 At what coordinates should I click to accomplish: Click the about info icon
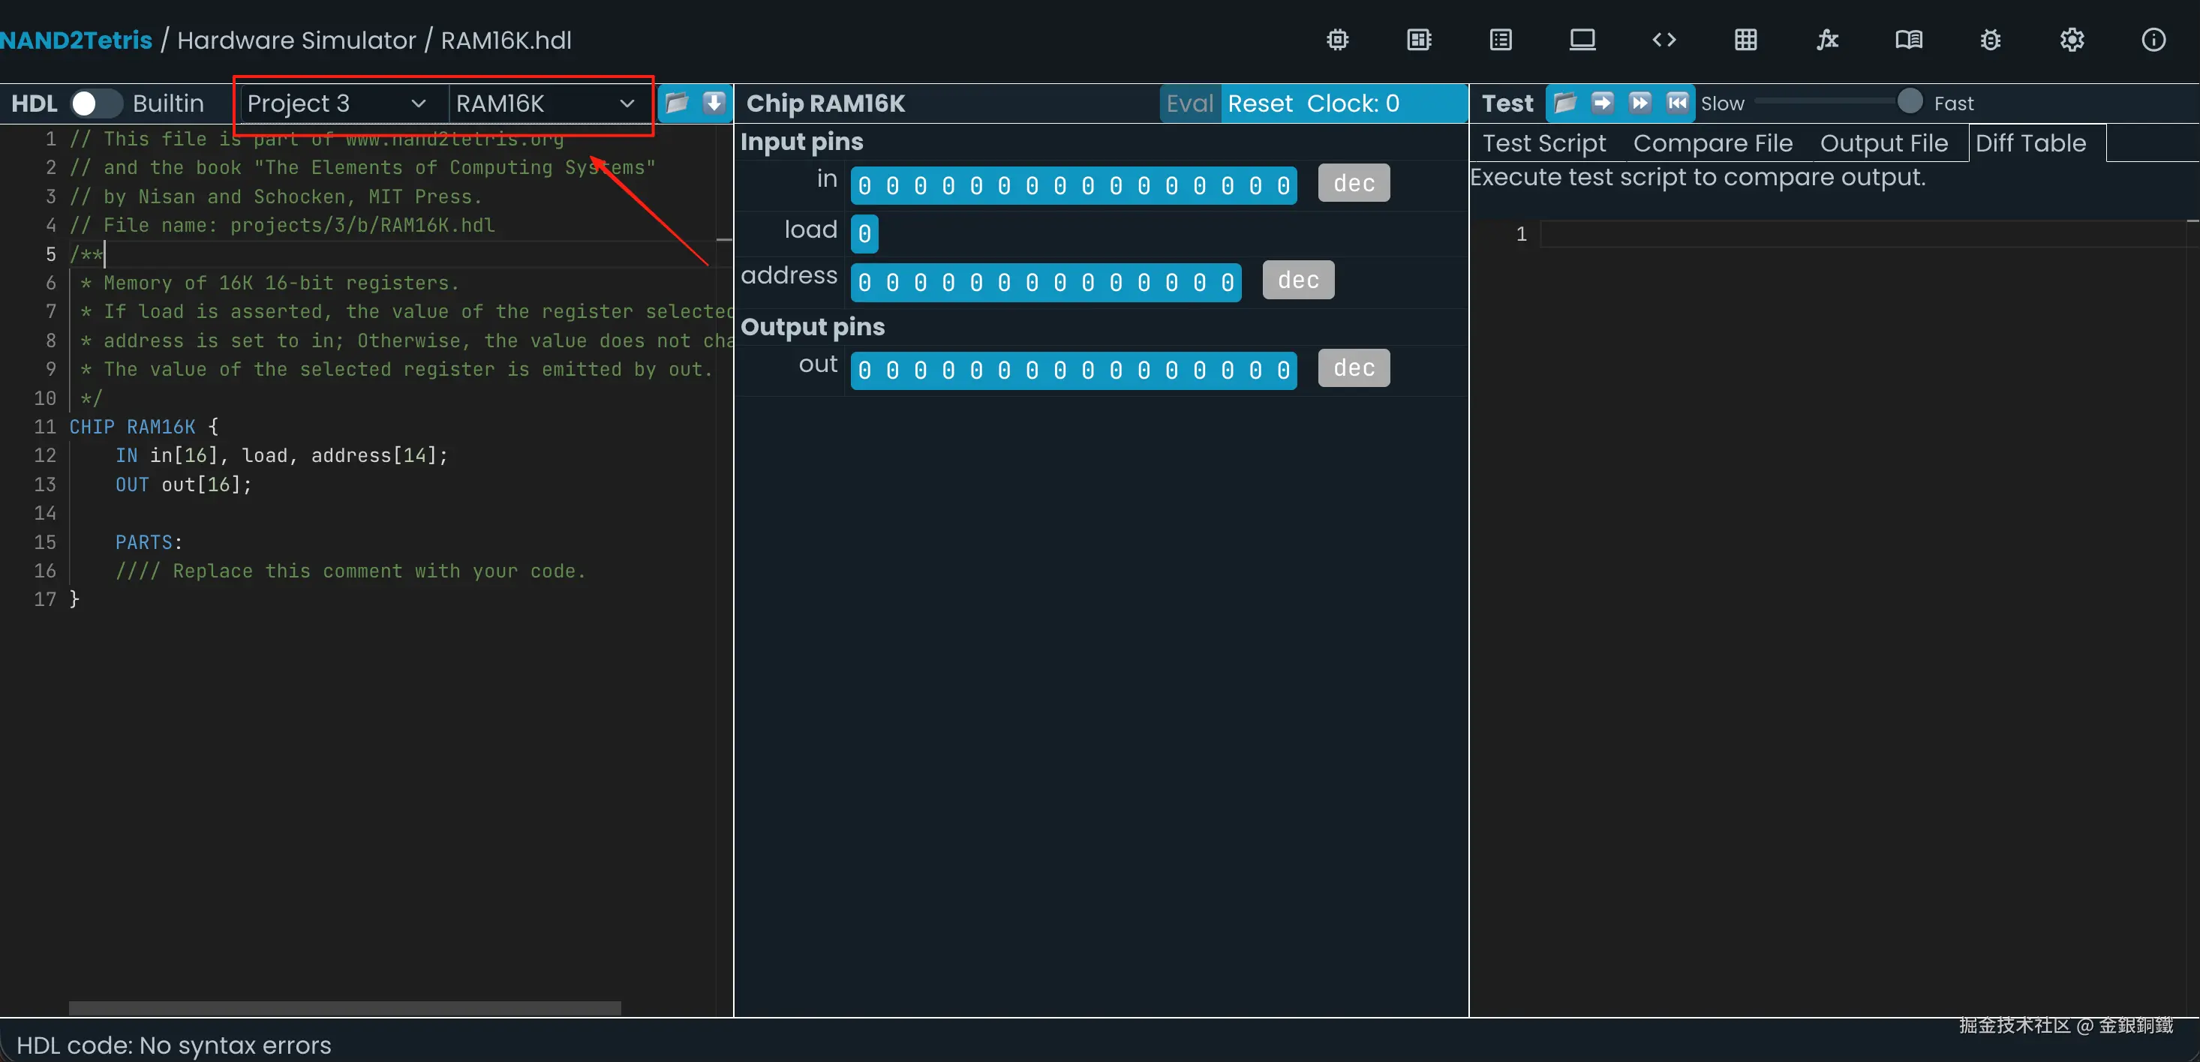2153,40
